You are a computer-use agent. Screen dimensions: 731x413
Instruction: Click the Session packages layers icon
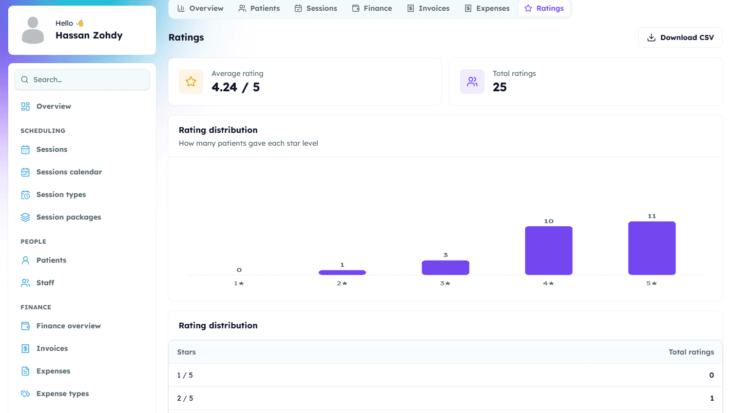pos(25,217)
